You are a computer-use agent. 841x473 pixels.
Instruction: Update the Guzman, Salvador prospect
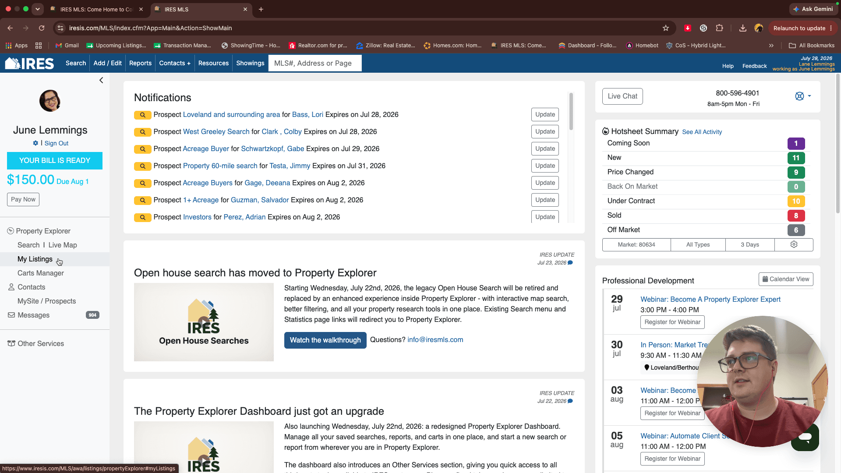click(x=545, y=200)
